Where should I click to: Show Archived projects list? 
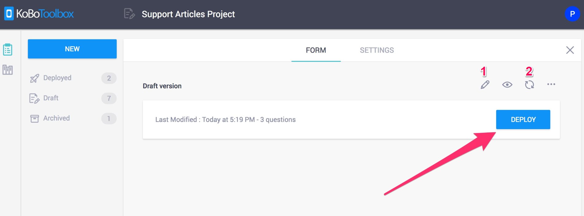click(56, 118)
